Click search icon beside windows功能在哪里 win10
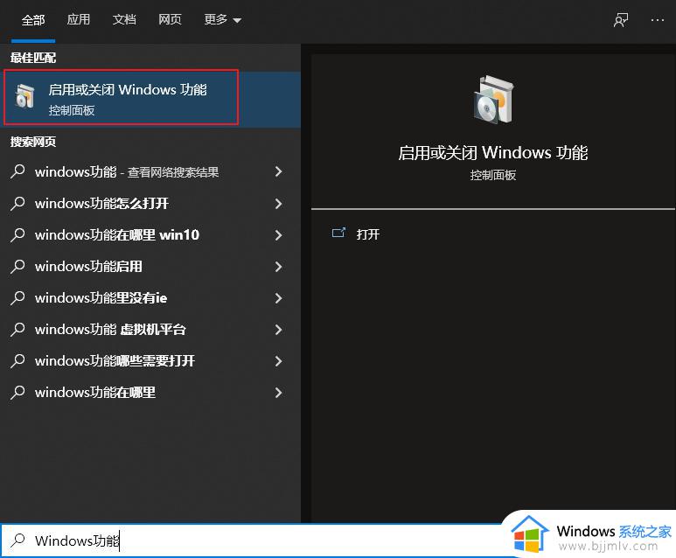Image resolution: width=676 pixels, height=558 pixels. [17, 234]
